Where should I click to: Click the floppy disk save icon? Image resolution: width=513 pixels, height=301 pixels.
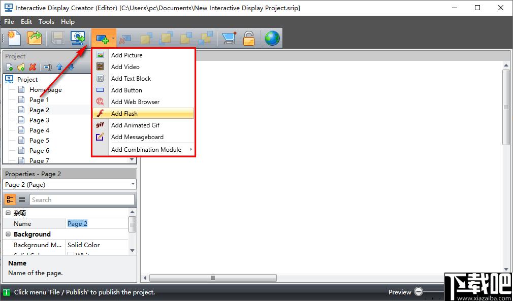tap(57, 38)
